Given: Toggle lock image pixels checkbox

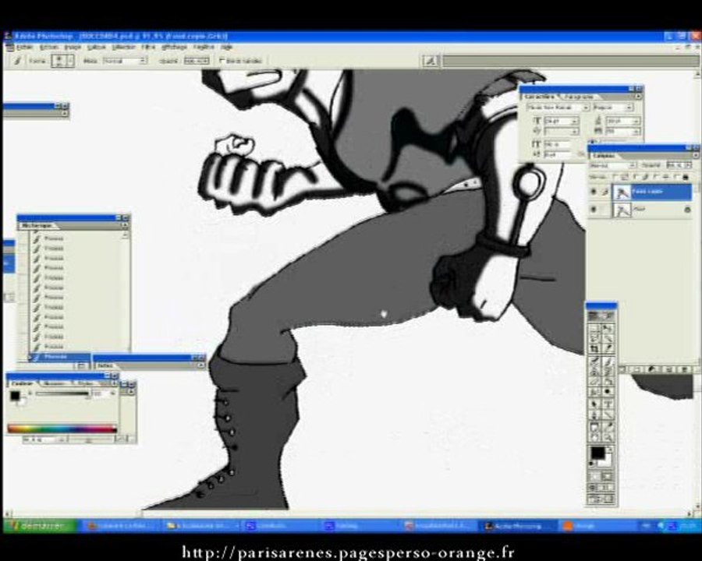Looking at the screenshot, I should coord(635,177).
